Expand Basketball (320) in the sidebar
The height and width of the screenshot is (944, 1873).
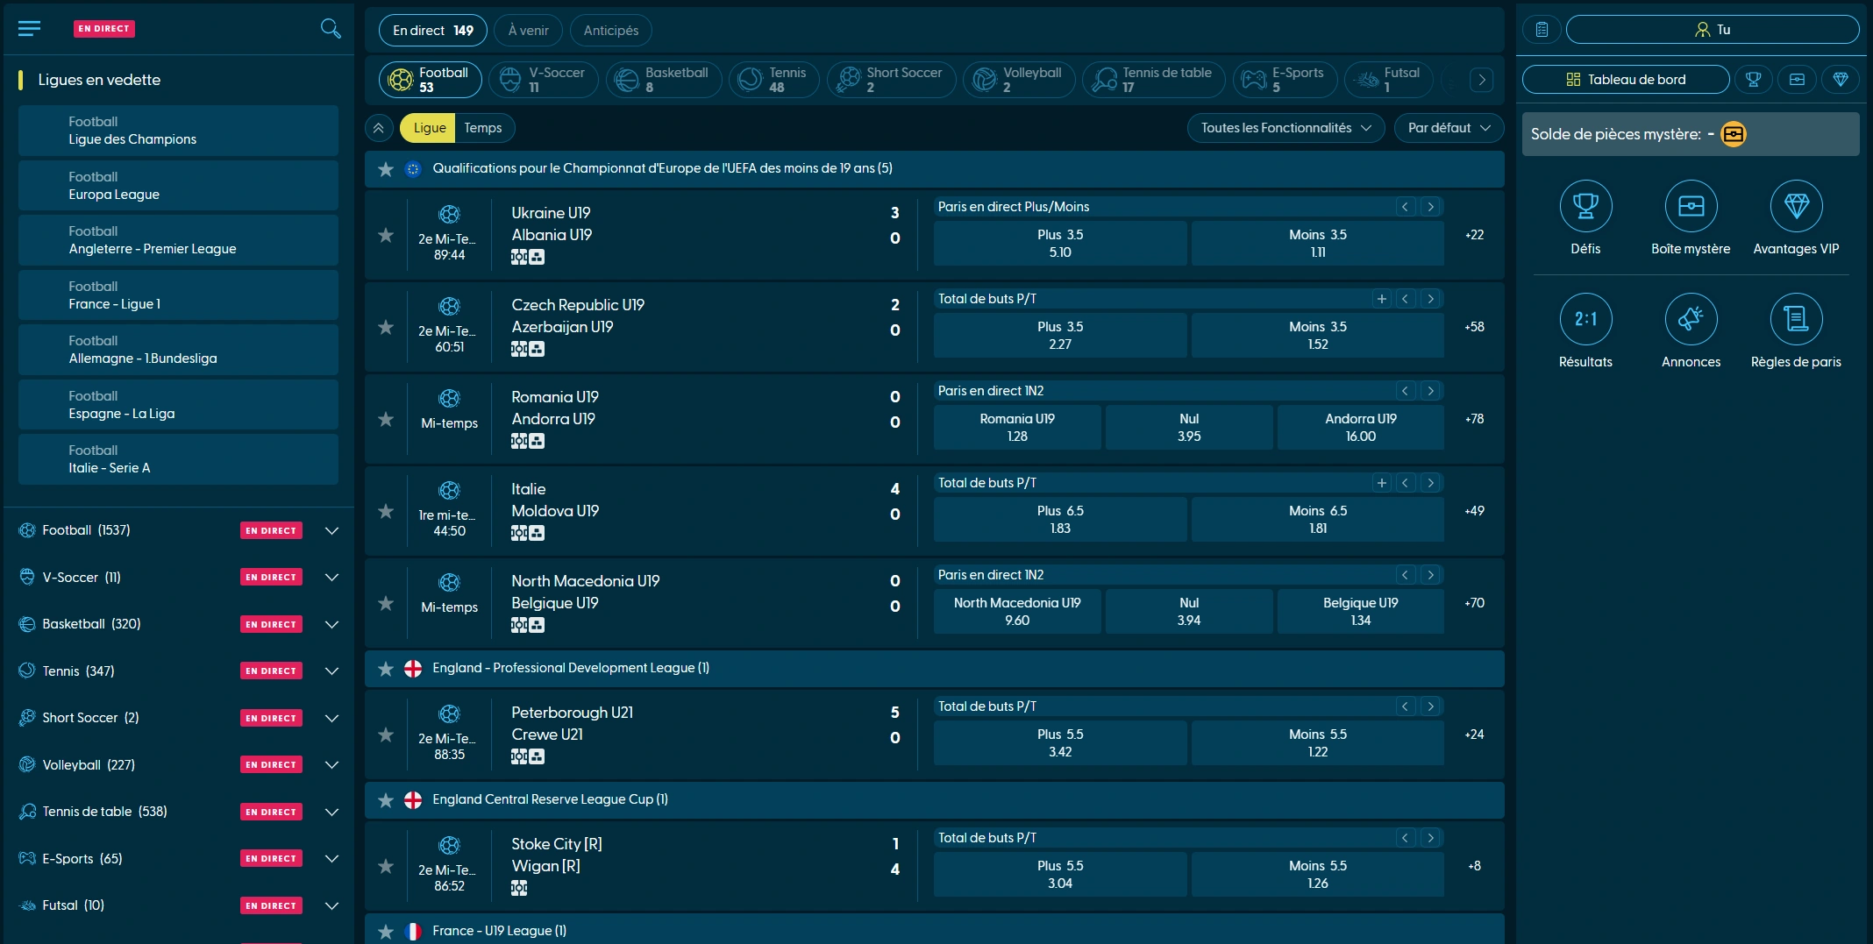331,624
